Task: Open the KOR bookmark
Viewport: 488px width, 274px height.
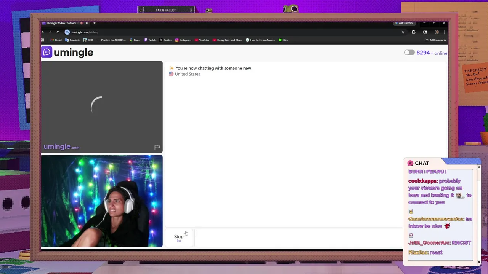Action: [88, 40]
